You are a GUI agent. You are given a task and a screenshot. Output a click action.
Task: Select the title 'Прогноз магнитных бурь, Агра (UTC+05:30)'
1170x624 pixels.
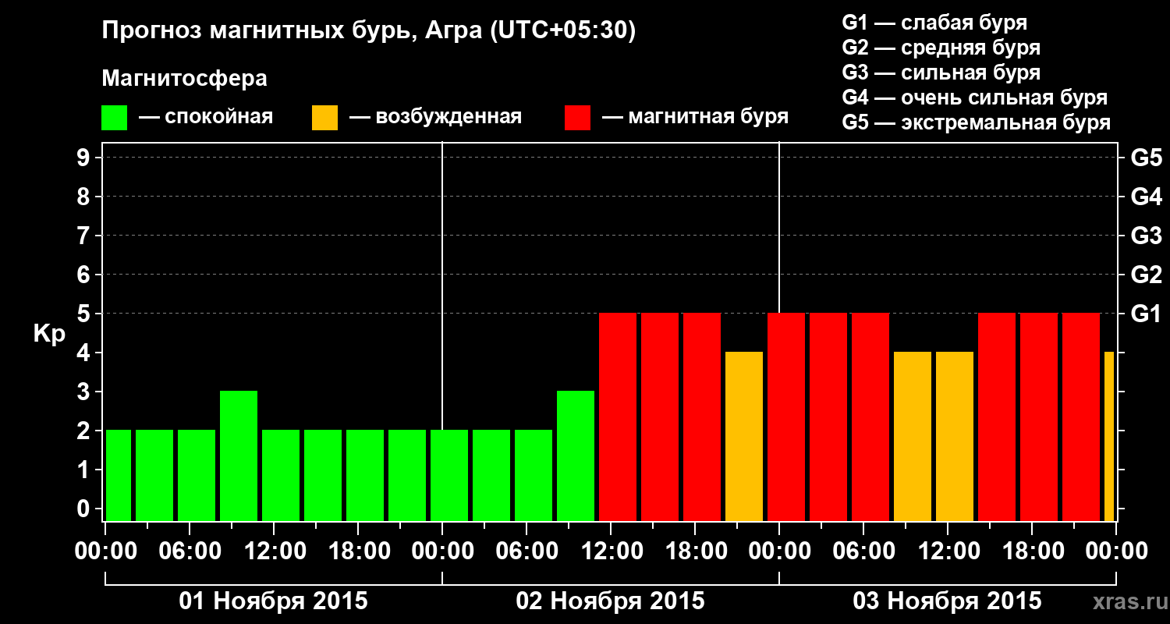tap(369, 31)
